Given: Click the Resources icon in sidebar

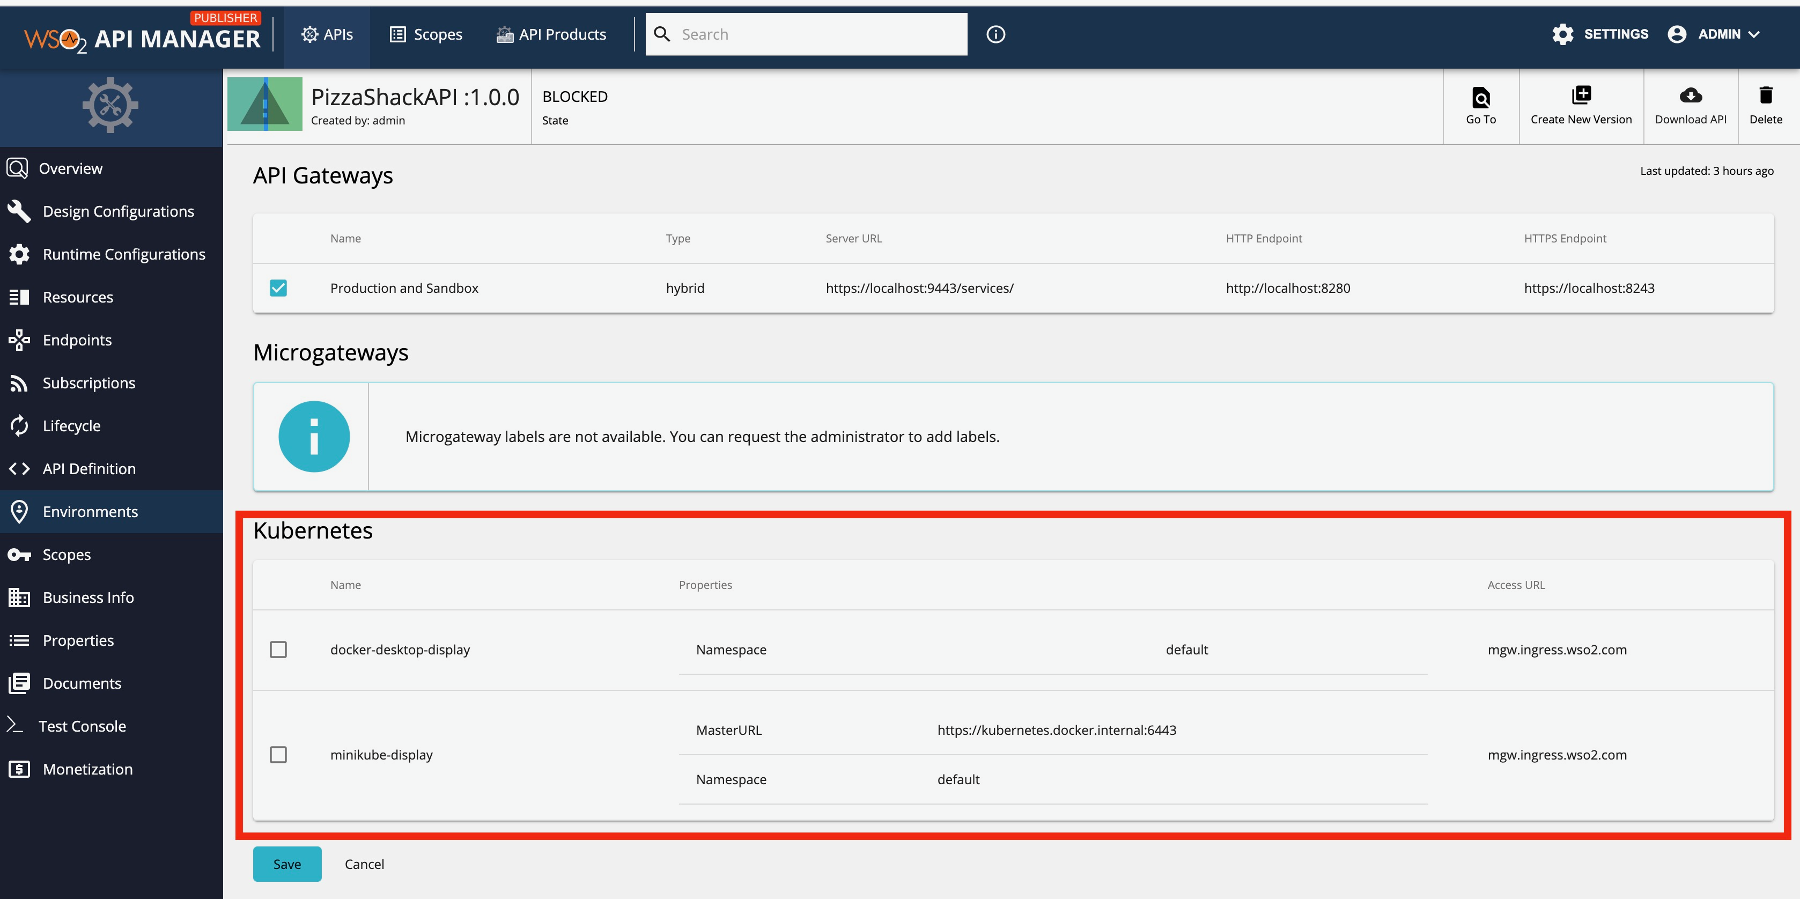Looking at the screenshot, I should point(19,297).
